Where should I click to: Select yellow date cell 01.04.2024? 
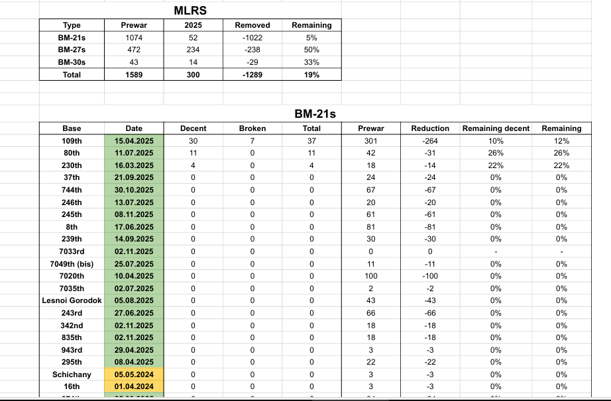(134, 386)
